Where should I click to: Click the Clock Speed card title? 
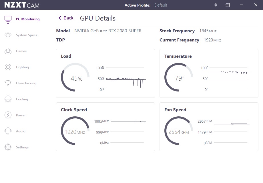click(74, 110)
